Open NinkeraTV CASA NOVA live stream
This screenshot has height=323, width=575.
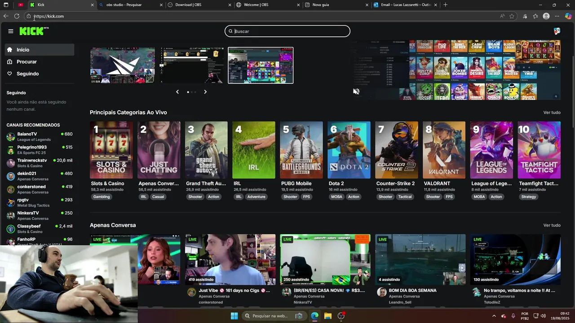tap(325, 260)
